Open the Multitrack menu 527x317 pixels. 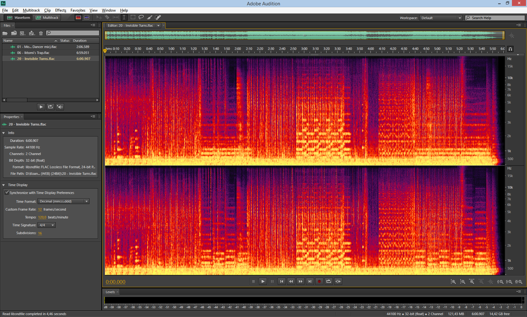tap(31, 10)
